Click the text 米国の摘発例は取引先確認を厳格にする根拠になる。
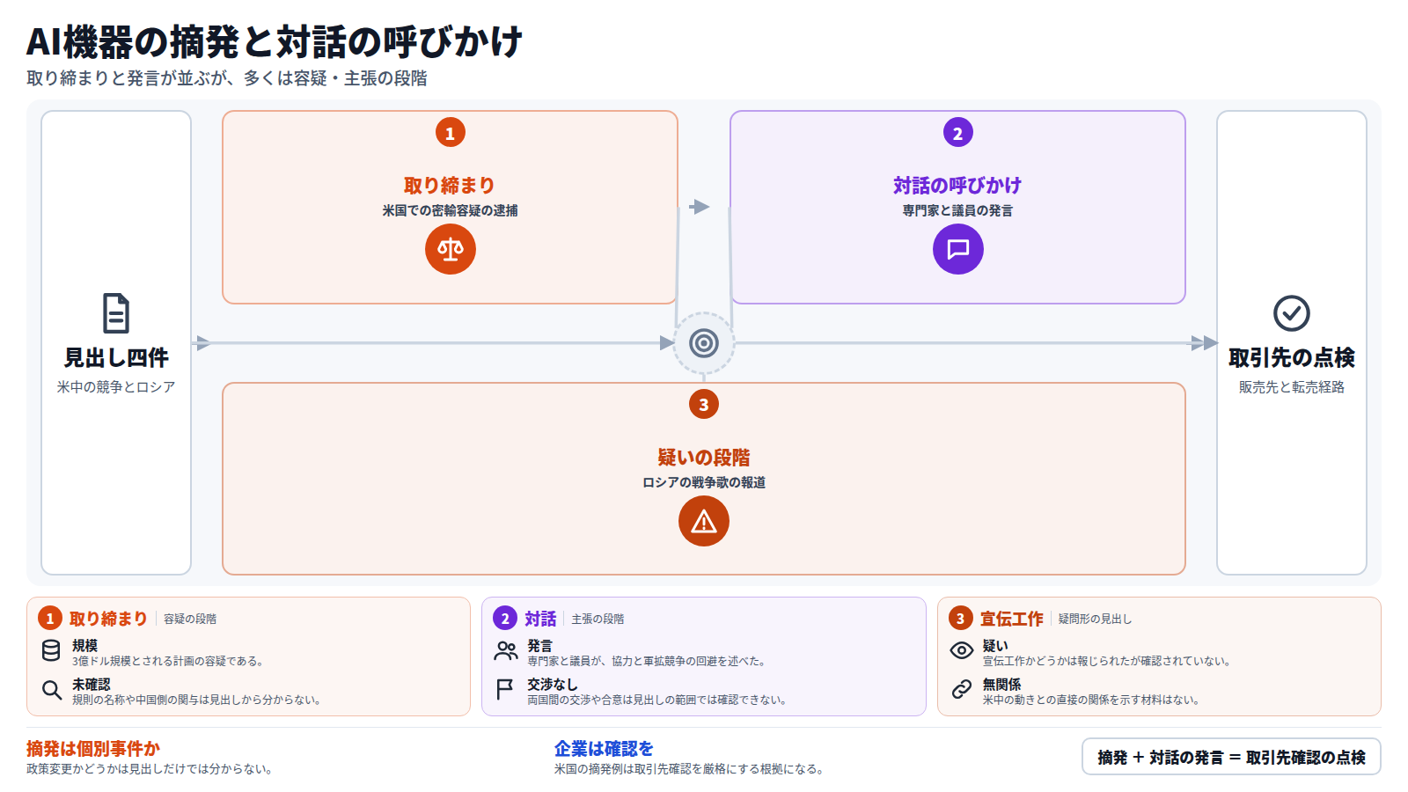The height and width of the screenshot is (792, 1408). point(689,768)
